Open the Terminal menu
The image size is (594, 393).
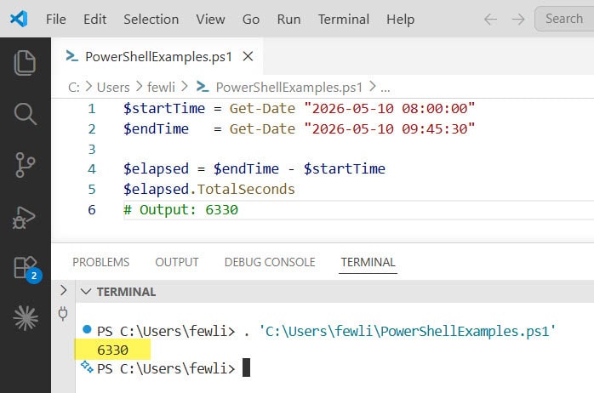click(344, 19)
